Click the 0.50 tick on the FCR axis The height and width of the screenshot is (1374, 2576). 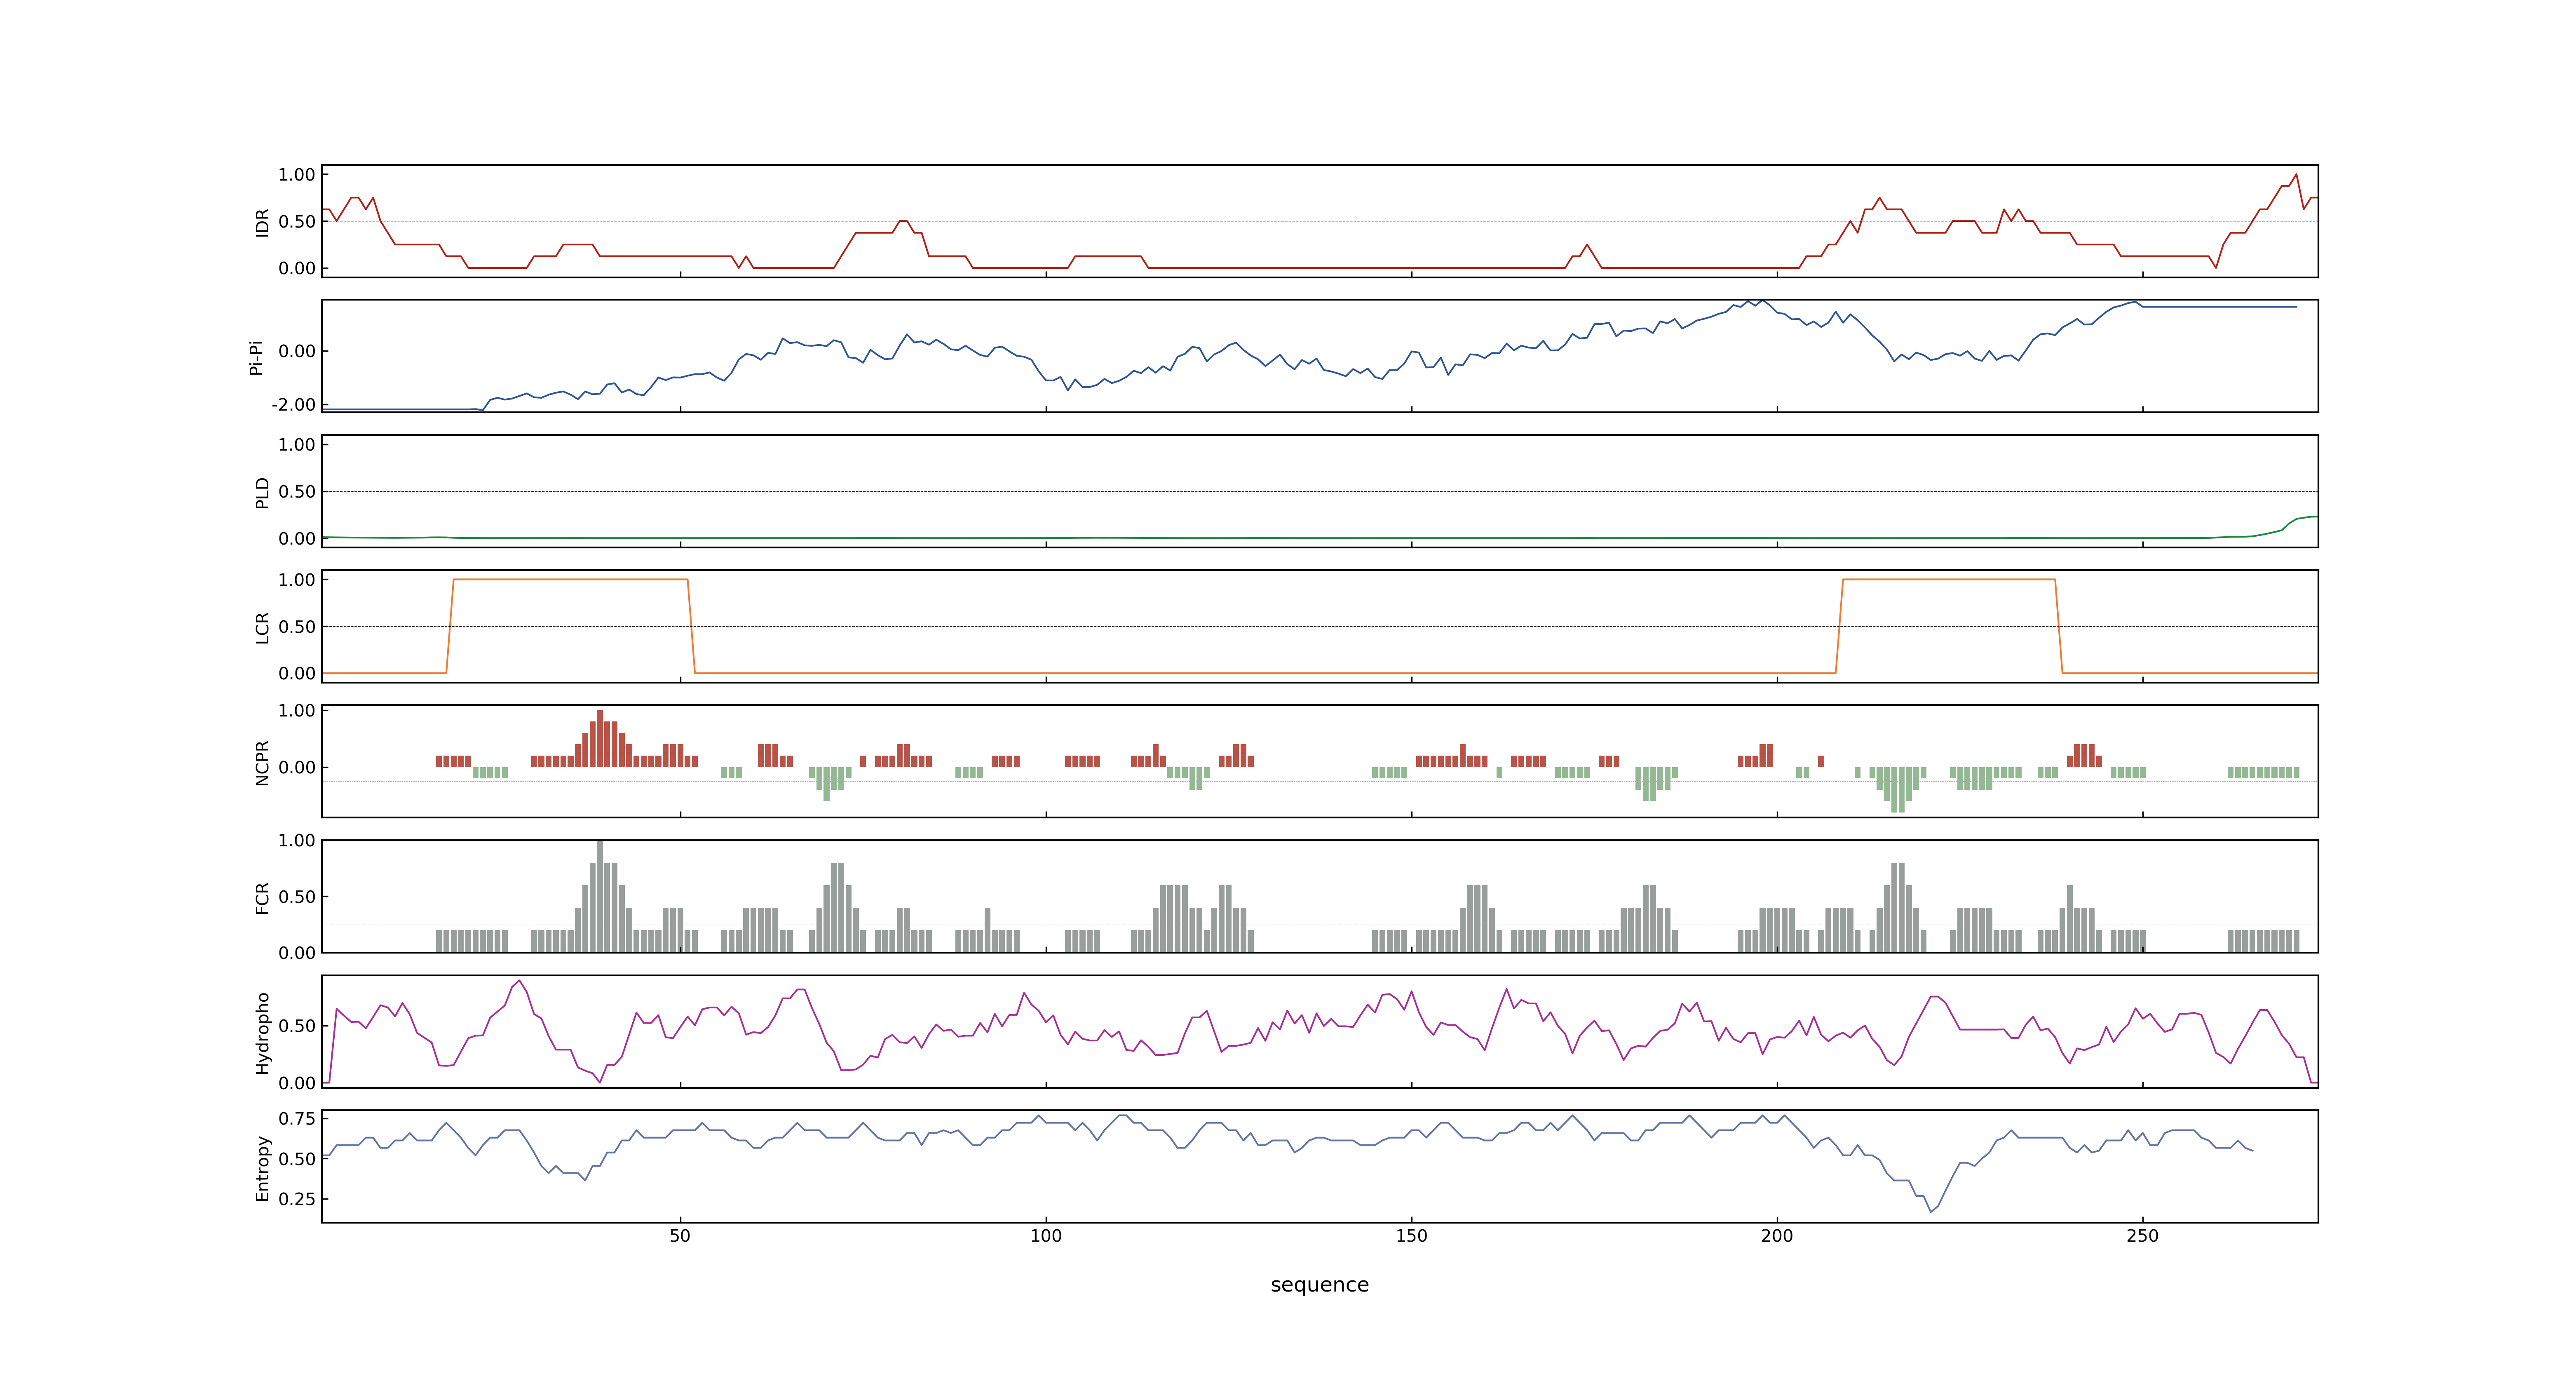(297, 897)
